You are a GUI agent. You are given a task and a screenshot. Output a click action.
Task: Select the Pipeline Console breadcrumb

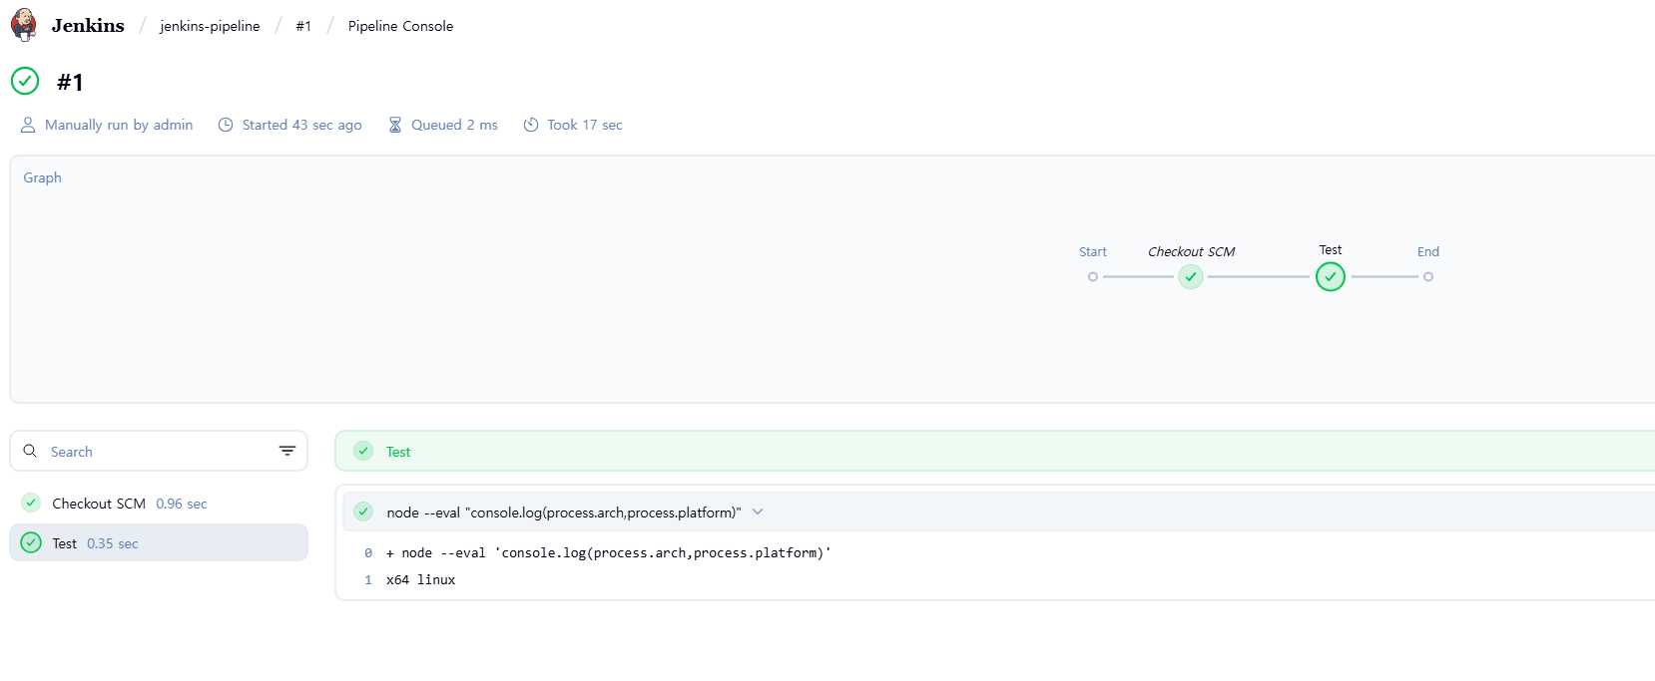click(400, 26)
